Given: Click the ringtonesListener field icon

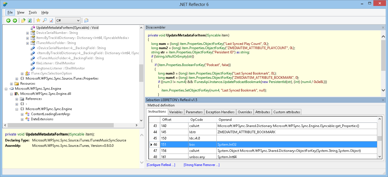Looking at the screenshot, I should point(33,68).
